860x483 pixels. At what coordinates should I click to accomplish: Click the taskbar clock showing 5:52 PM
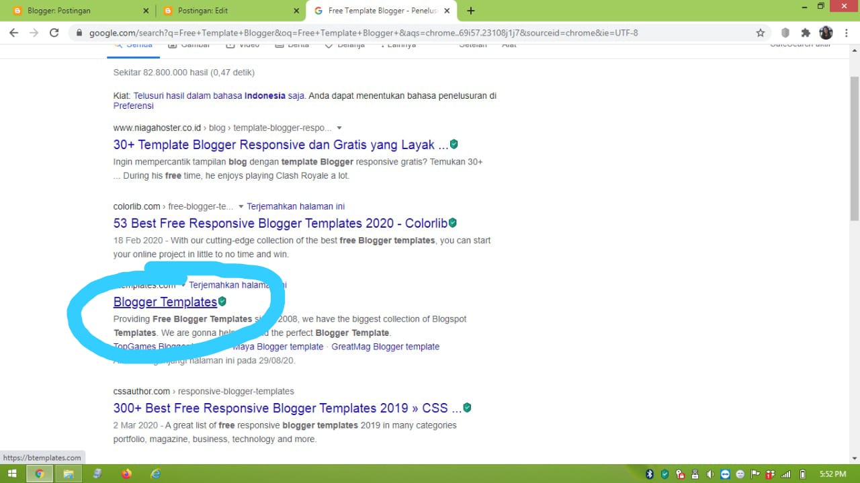click(833, 474)
